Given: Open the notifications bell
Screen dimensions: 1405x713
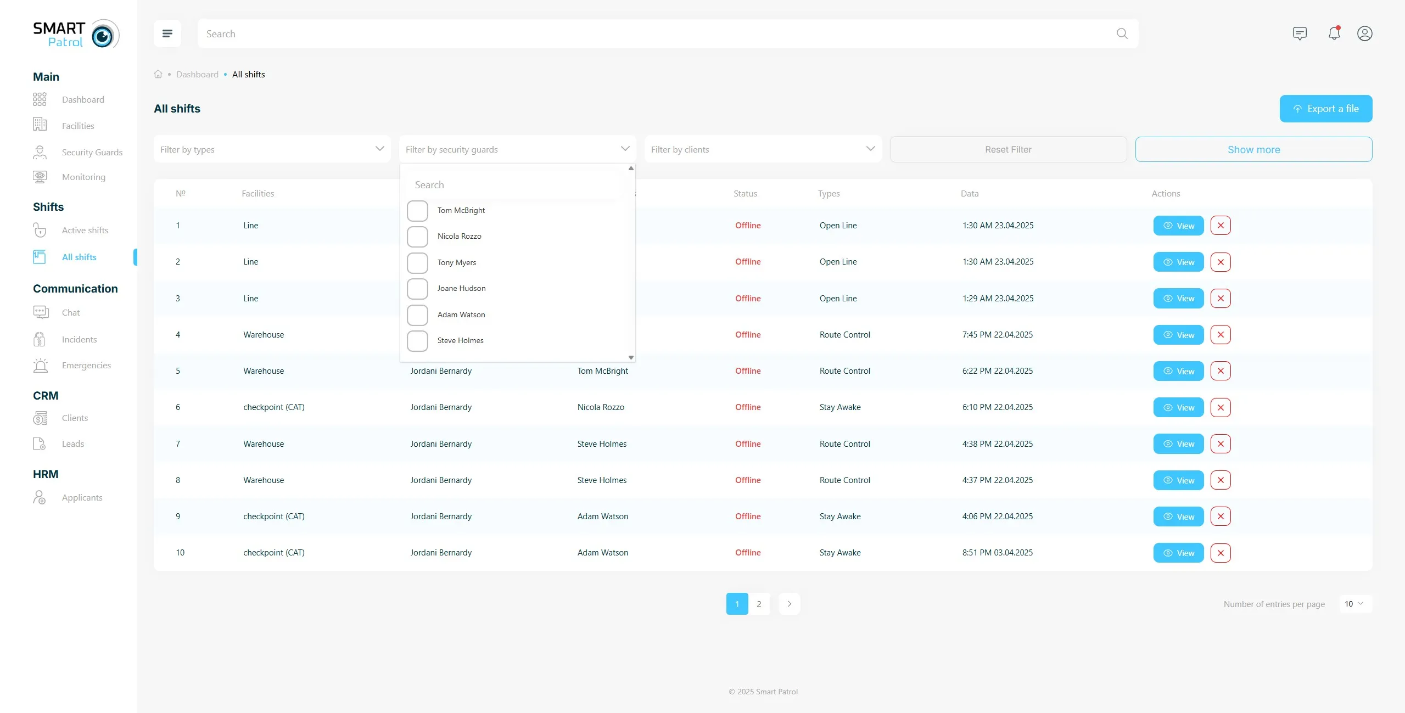Looking at the screenshot, I should (1334, 33).
